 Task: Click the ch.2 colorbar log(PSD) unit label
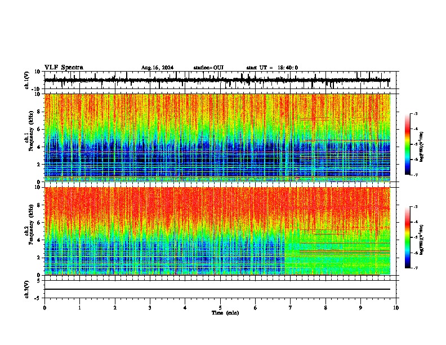point(422,240)
